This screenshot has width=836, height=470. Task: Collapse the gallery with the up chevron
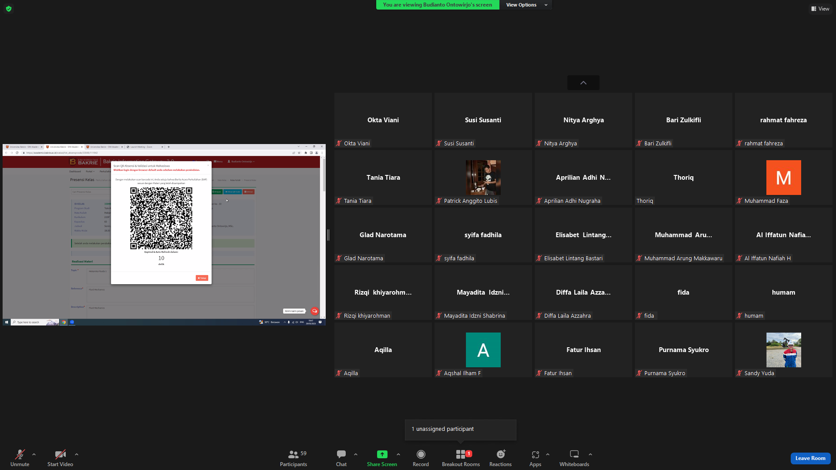(583, 83)
